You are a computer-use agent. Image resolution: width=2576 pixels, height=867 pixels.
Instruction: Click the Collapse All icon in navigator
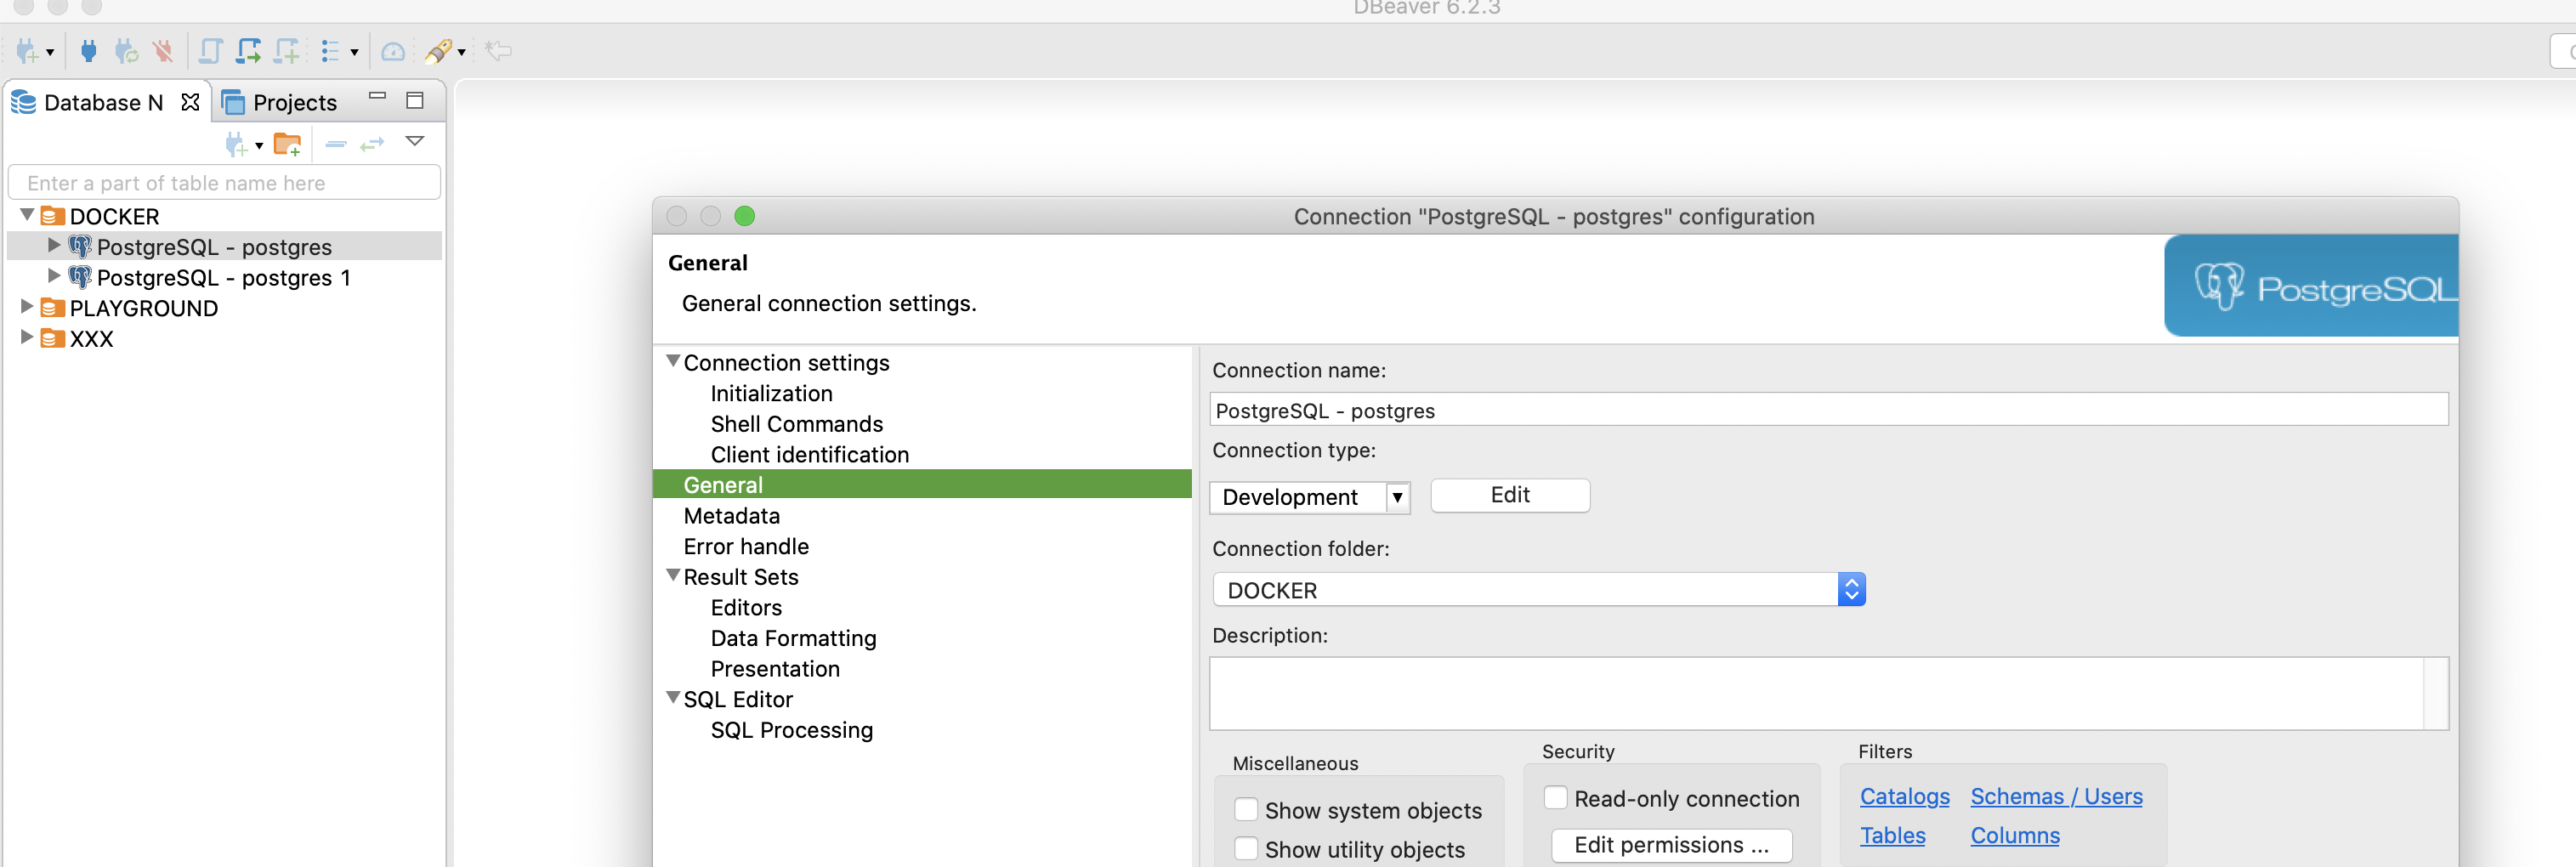tap(336, 145)
